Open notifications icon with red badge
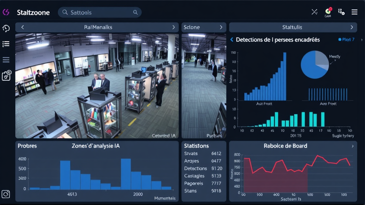Image resolution: width=365 pixels, height=205 pixels. pos(328,12)
